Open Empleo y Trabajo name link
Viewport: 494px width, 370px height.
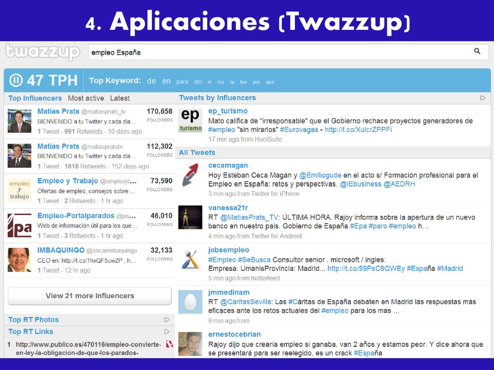coord(68,181)
